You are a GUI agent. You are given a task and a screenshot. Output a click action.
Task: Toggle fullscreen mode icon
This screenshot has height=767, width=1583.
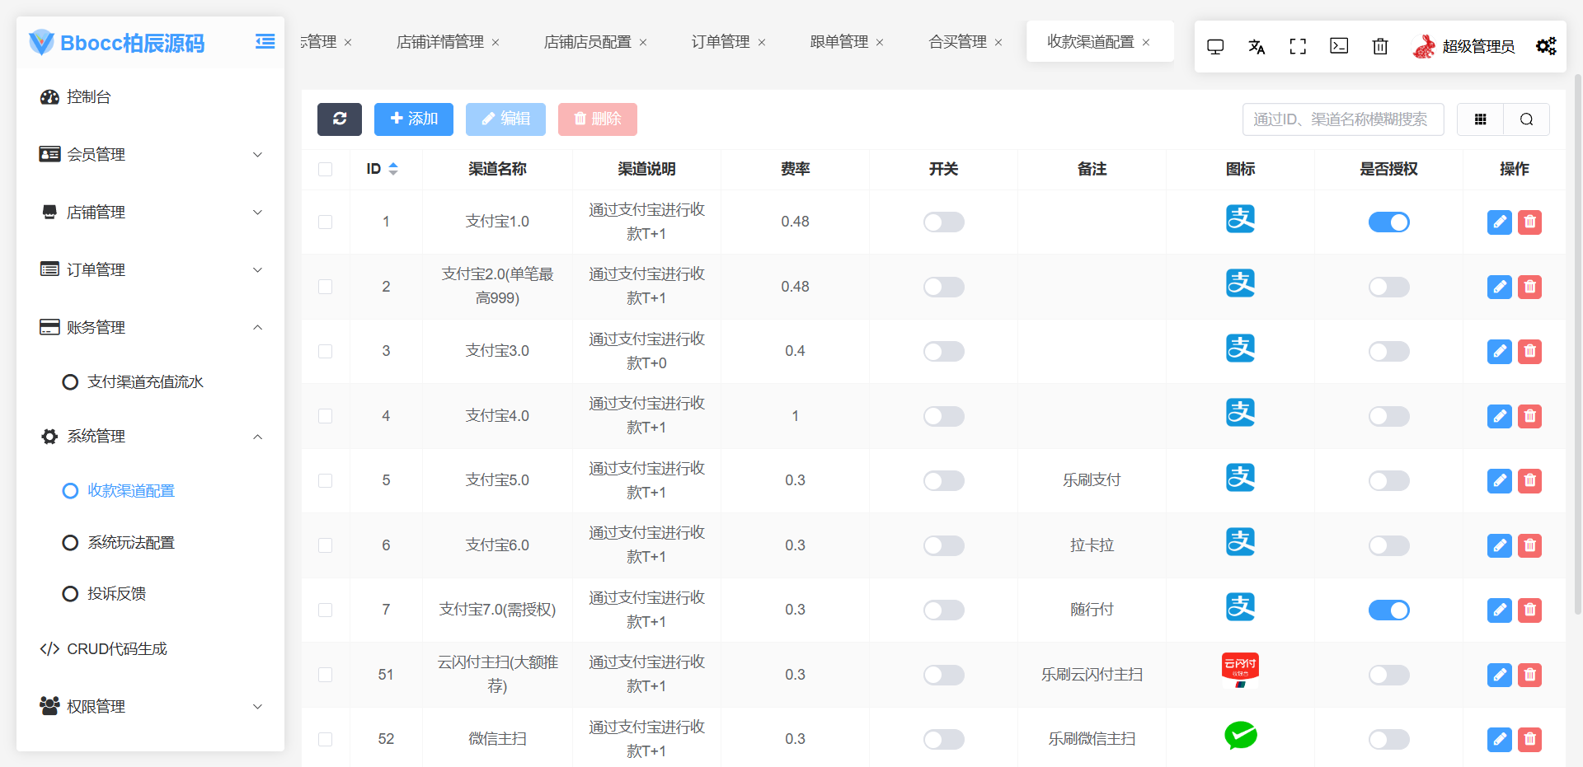pyautogui.click(x=1298, y=46)
